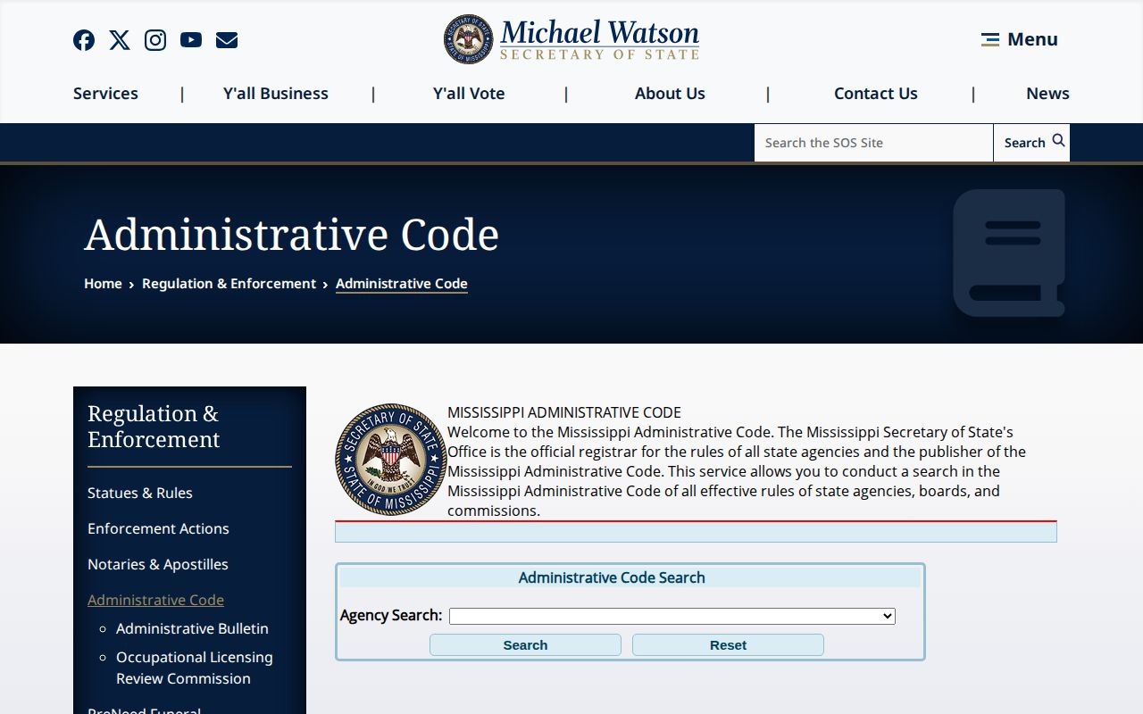Screen dimensions: 1143x714
Task: Open the About Us navigation item
Action: tap(670, 93)
